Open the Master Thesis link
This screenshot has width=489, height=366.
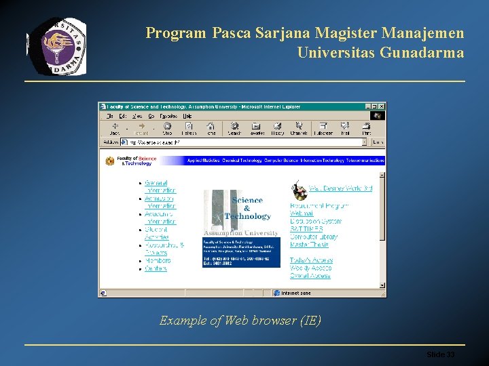(x=309, y=244)
